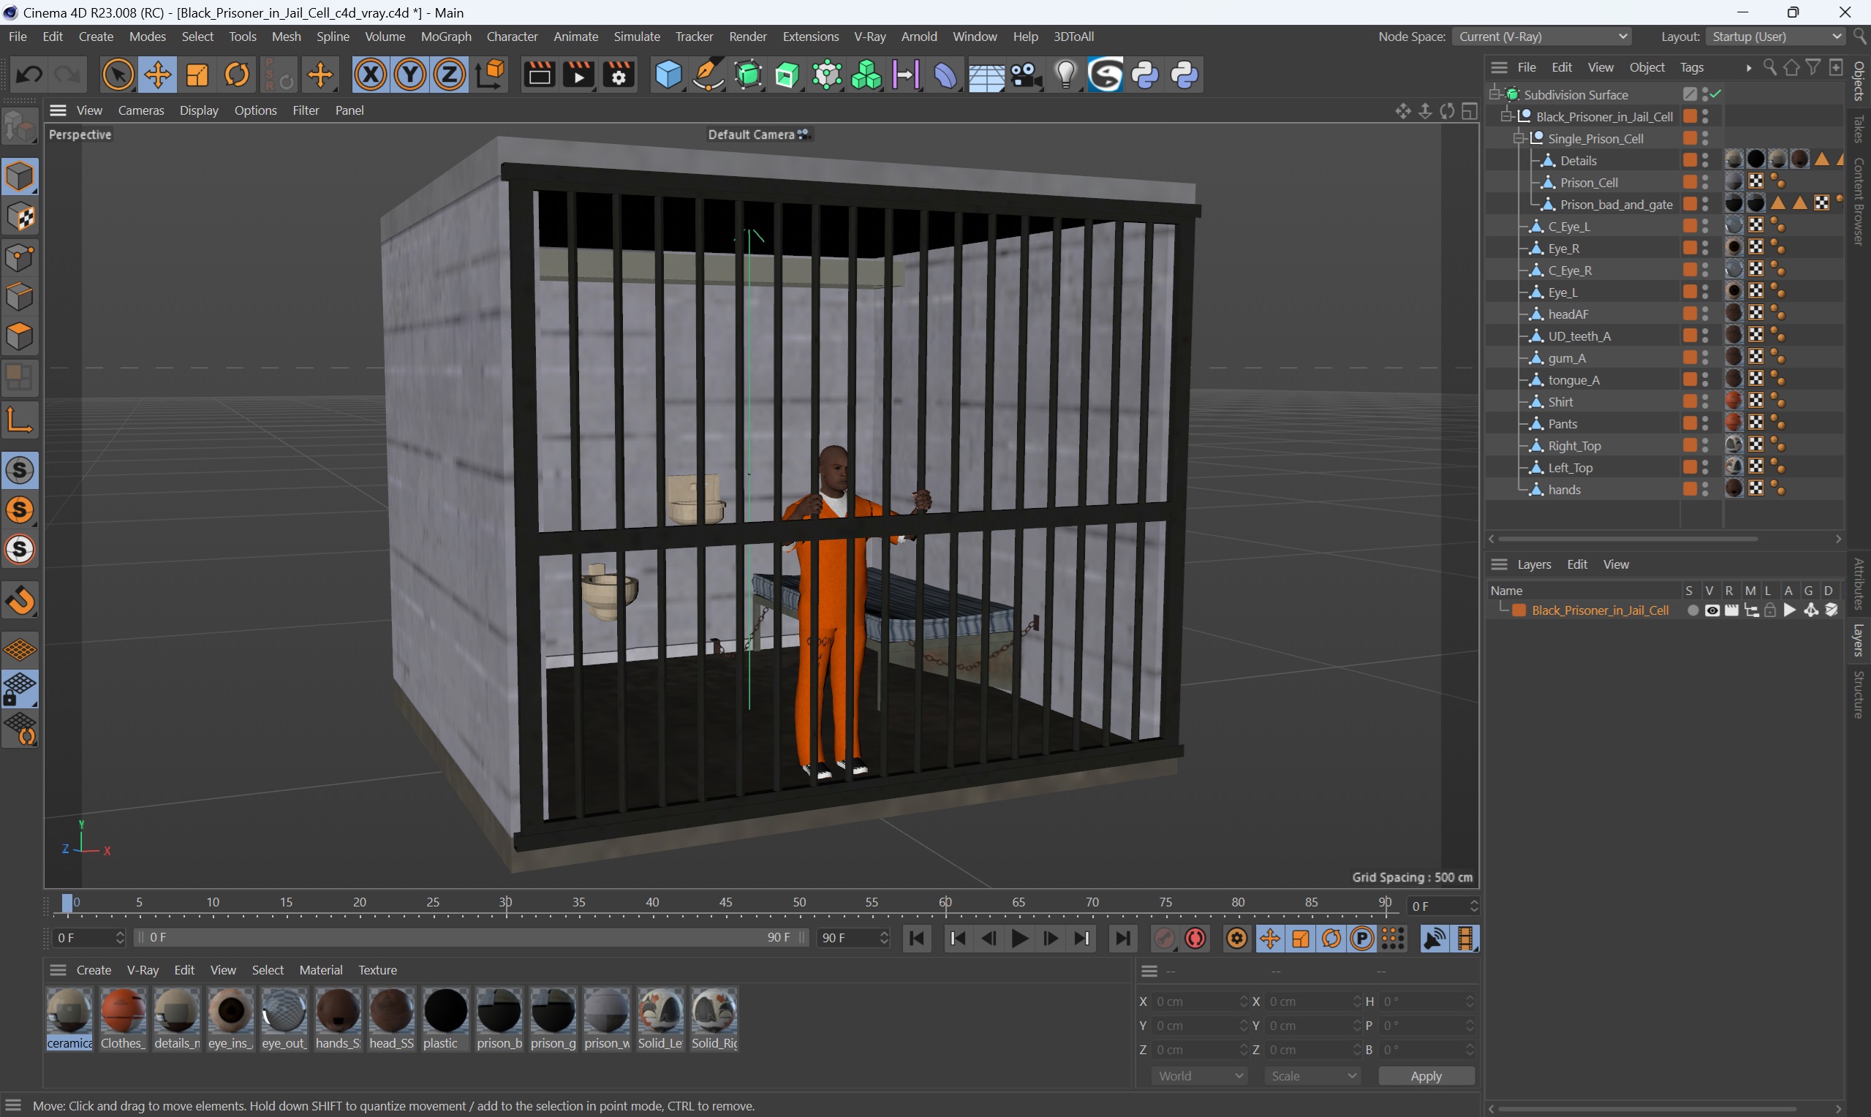Toggle Solo dot for Black_Prisoner_in_Jail_Cell layer

[x=1693, y=610]
